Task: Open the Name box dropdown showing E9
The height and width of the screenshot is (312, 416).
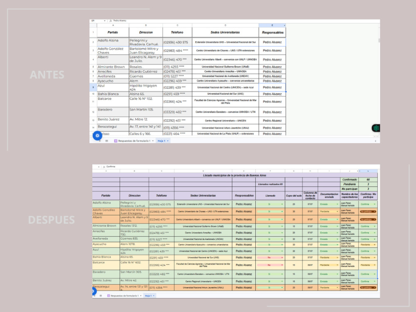Action: [x=104, y=21]
